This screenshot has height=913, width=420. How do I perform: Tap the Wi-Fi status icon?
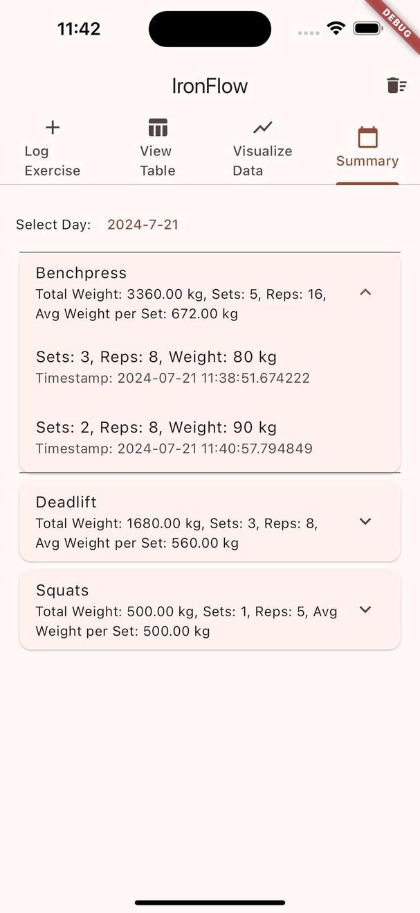(x=336, y=29)
